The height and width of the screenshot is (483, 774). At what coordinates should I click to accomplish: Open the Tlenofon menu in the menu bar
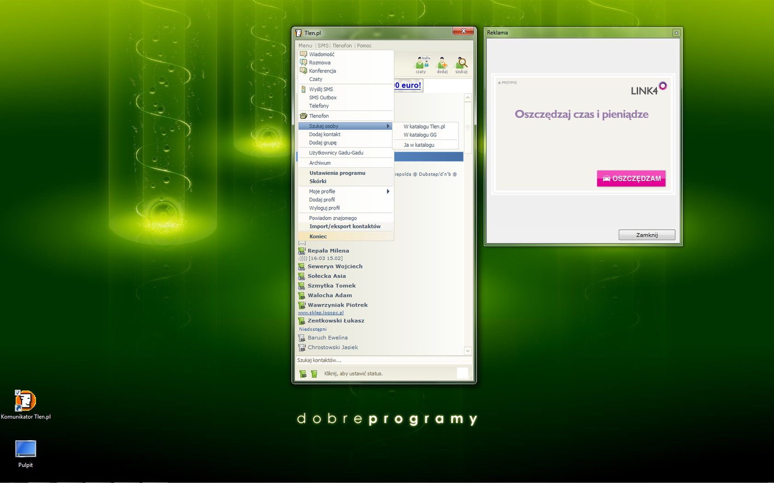[x=342, y=46]
